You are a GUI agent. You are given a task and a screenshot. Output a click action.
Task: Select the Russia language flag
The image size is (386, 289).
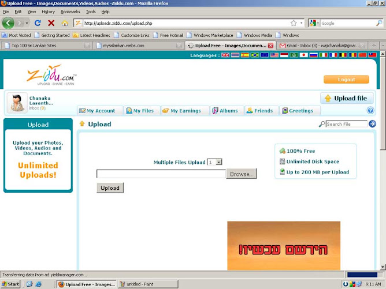point(313,55)
